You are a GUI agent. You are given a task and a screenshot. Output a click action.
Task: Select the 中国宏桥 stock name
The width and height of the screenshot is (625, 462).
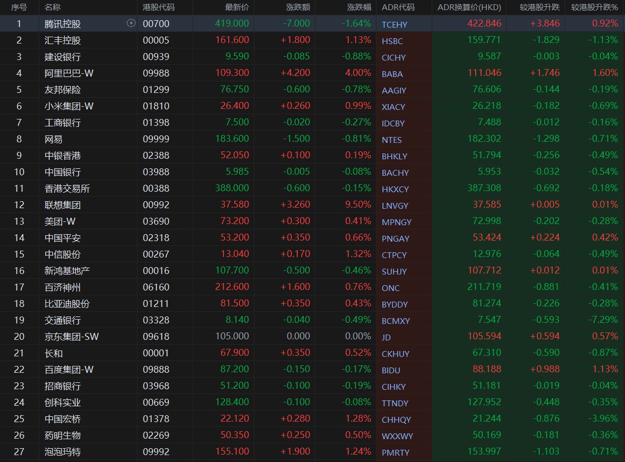pyautogui.click(x=63, y=419)
